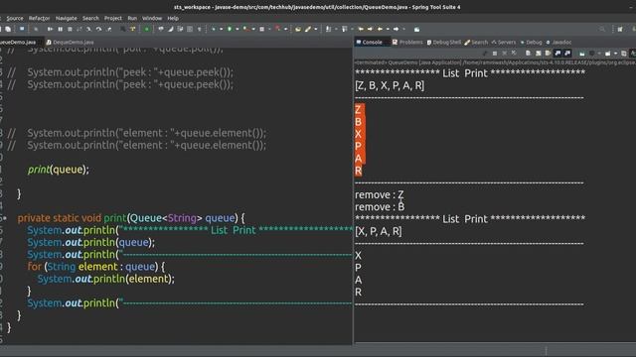This screenshot has height=357, width=636.
Task: Click the Clear Console icon
Action: click(x=528, y=54)
